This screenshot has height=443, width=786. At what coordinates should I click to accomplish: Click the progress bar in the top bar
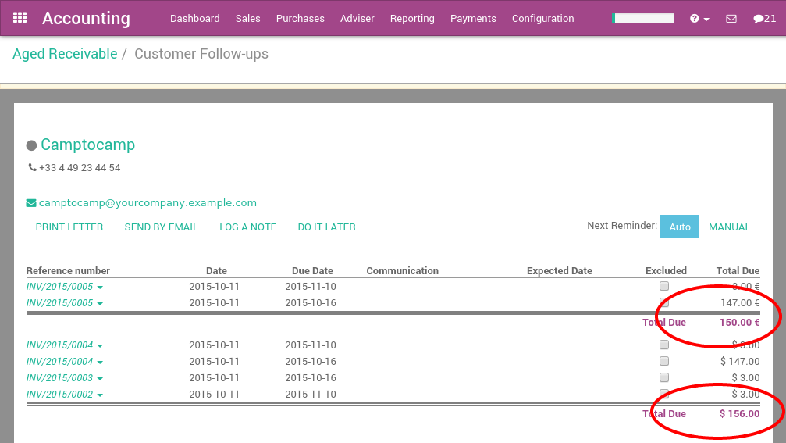pyautogui.click(x=643, y=18)
